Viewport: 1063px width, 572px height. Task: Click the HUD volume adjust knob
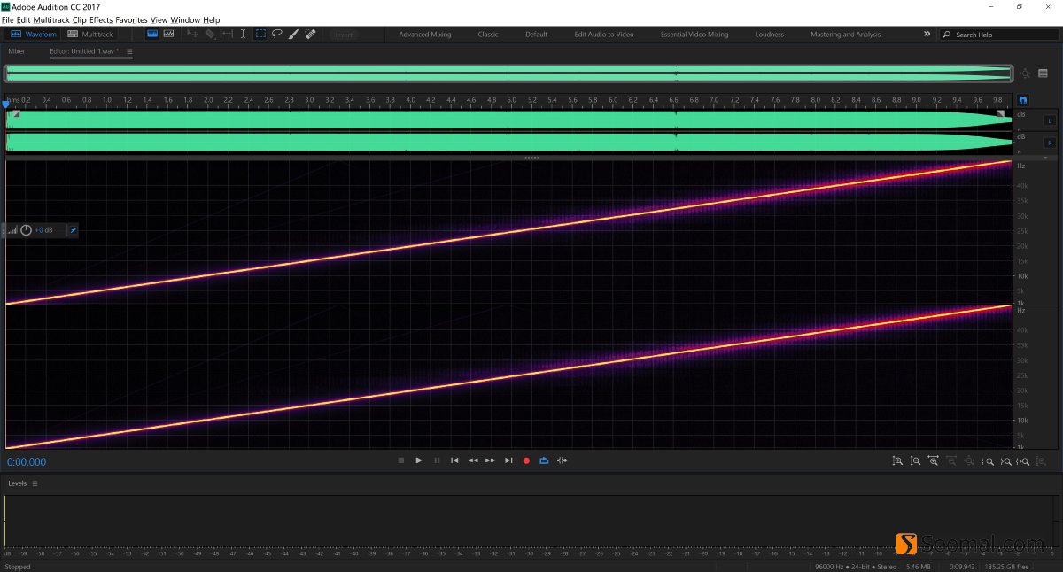(x=26, y=230)
